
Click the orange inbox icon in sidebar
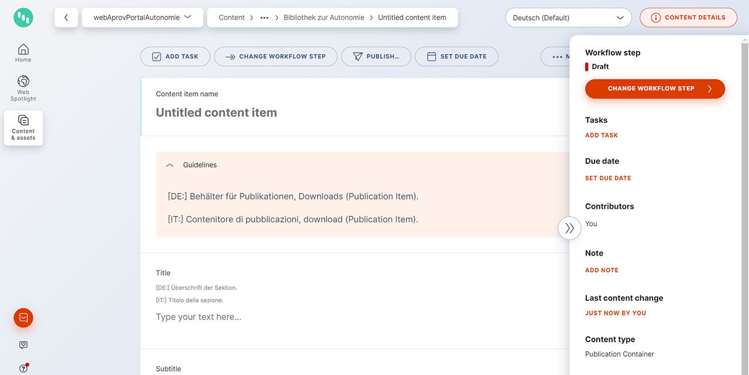(23, 318)
